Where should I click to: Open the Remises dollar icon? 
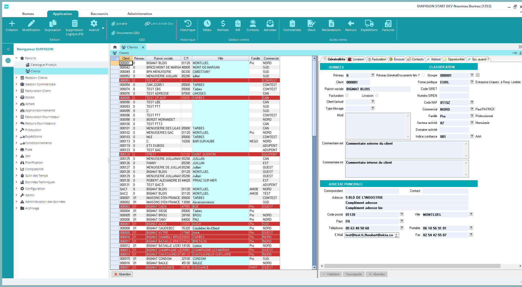223,24
